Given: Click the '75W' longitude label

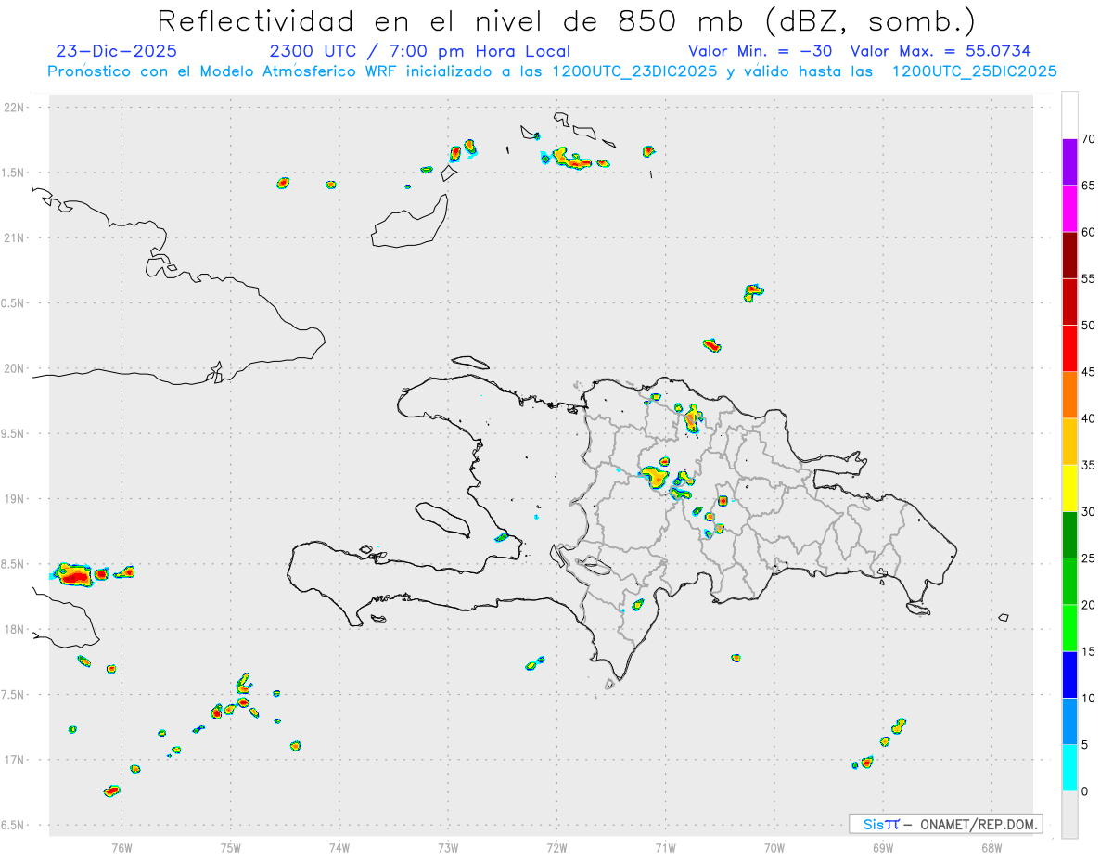Looking at the screenshot, I should coord(231,848).
